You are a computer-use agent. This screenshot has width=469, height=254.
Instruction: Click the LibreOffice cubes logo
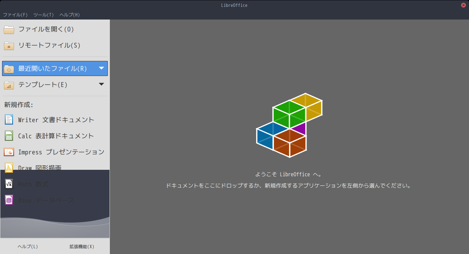pyautogui.click(x=289, y=125)
